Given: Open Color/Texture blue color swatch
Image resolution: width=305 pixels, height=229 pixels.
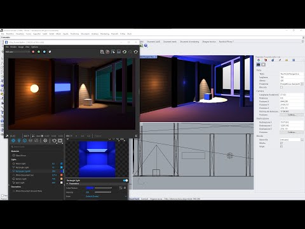Looking at the screenshot, I should point(90,188).
